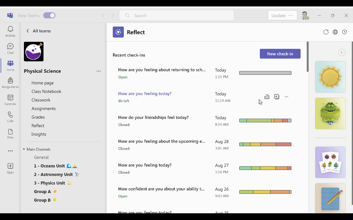
Task: Open the Calendar from the left rail
Action: tap(10, 99)
